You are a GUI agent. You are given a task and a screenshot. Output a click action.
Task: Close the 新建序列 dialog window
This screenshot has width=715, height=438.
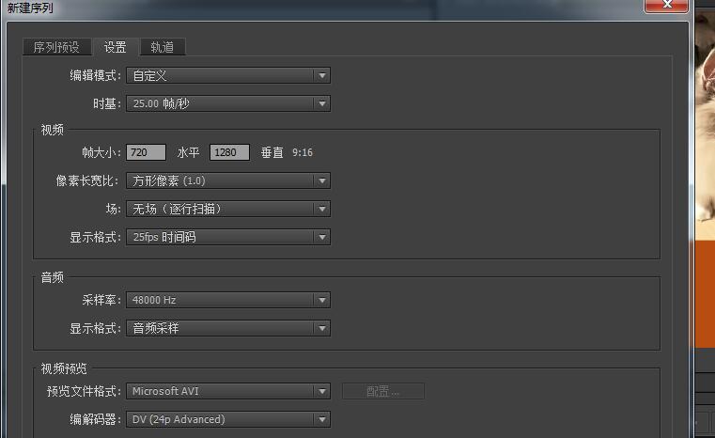click(666, 6)
